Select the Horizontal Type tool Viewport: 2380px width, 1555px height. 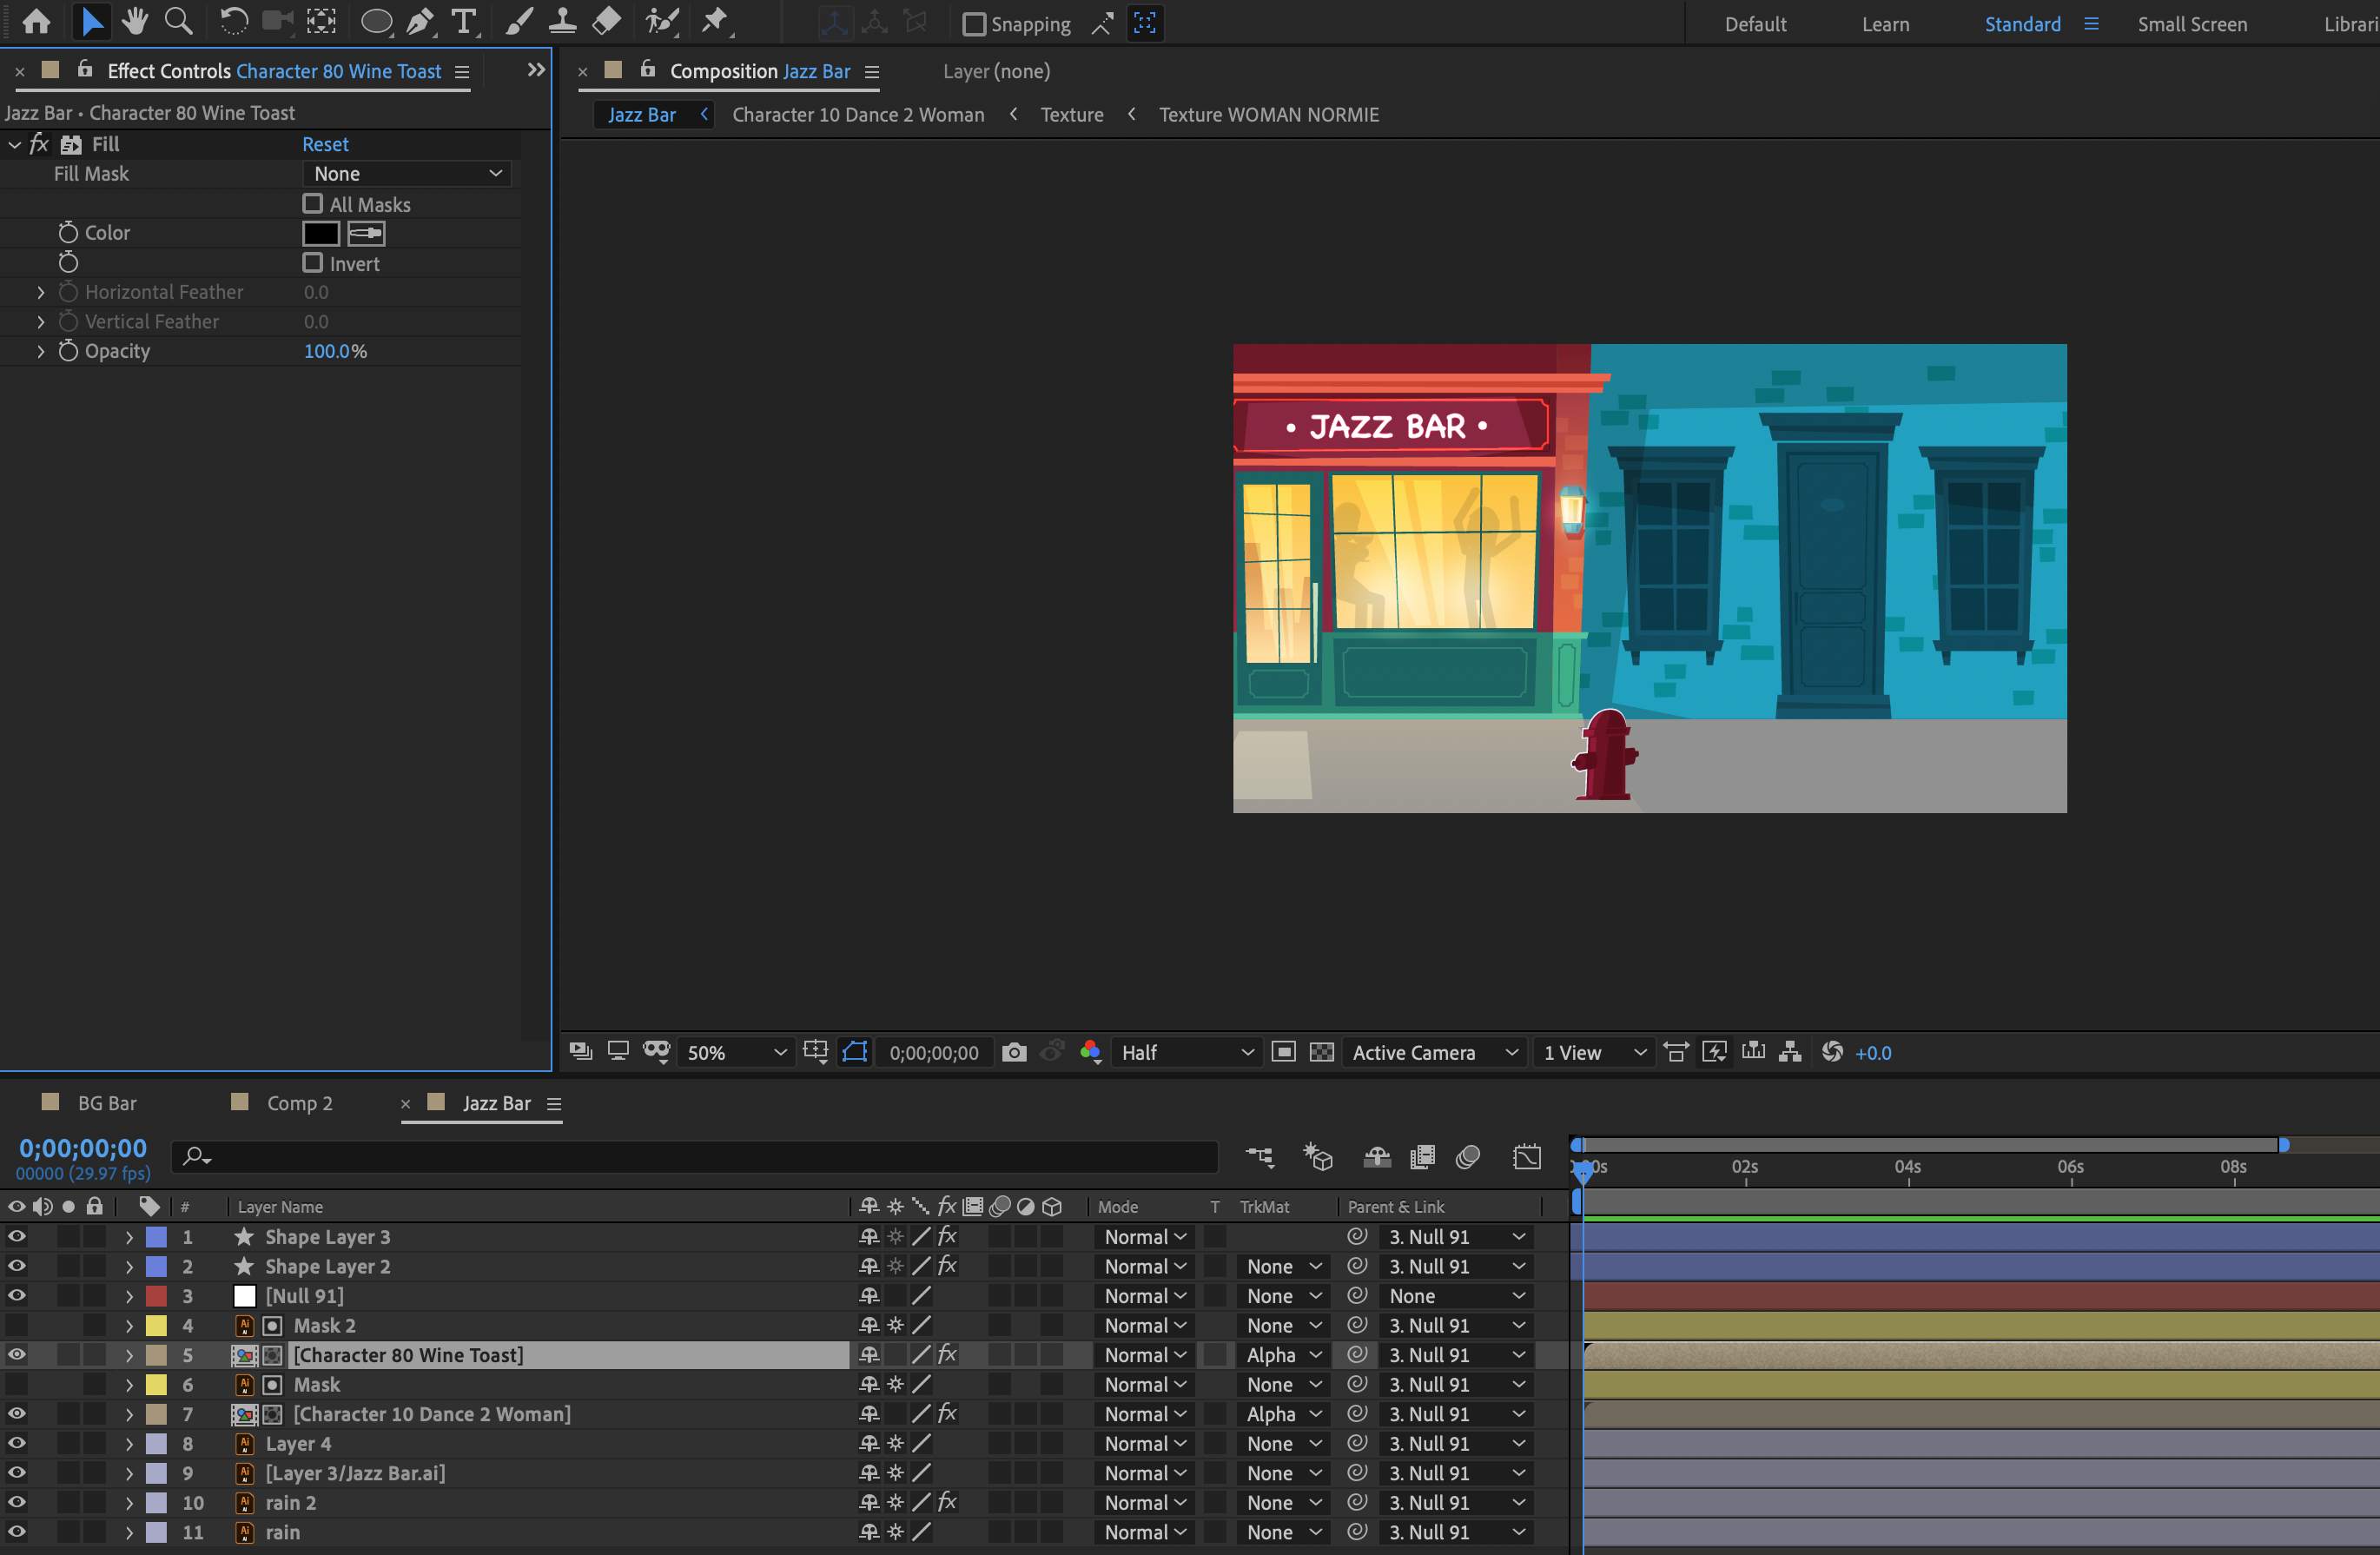[464, 21]
